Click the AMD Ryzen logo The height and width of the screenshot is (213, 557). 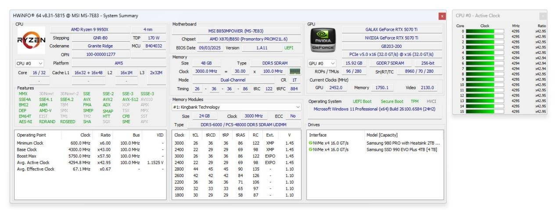point(31,40)
